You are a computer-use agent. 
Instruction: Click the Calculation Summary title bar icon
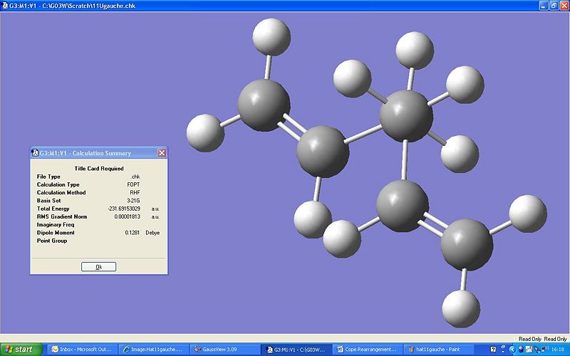click(35, 152)
